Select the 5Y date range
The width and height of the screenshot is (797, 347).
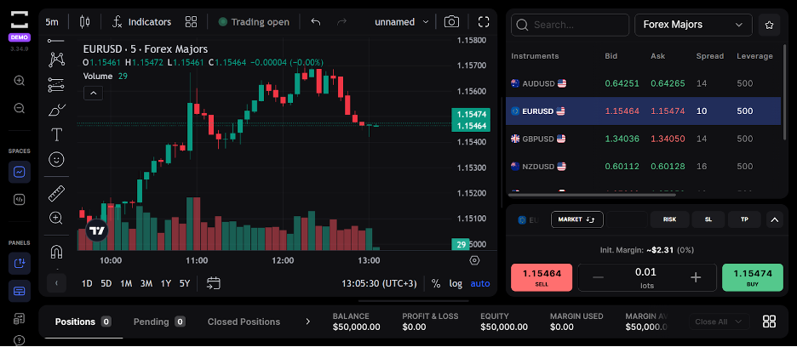click(185, 283)
